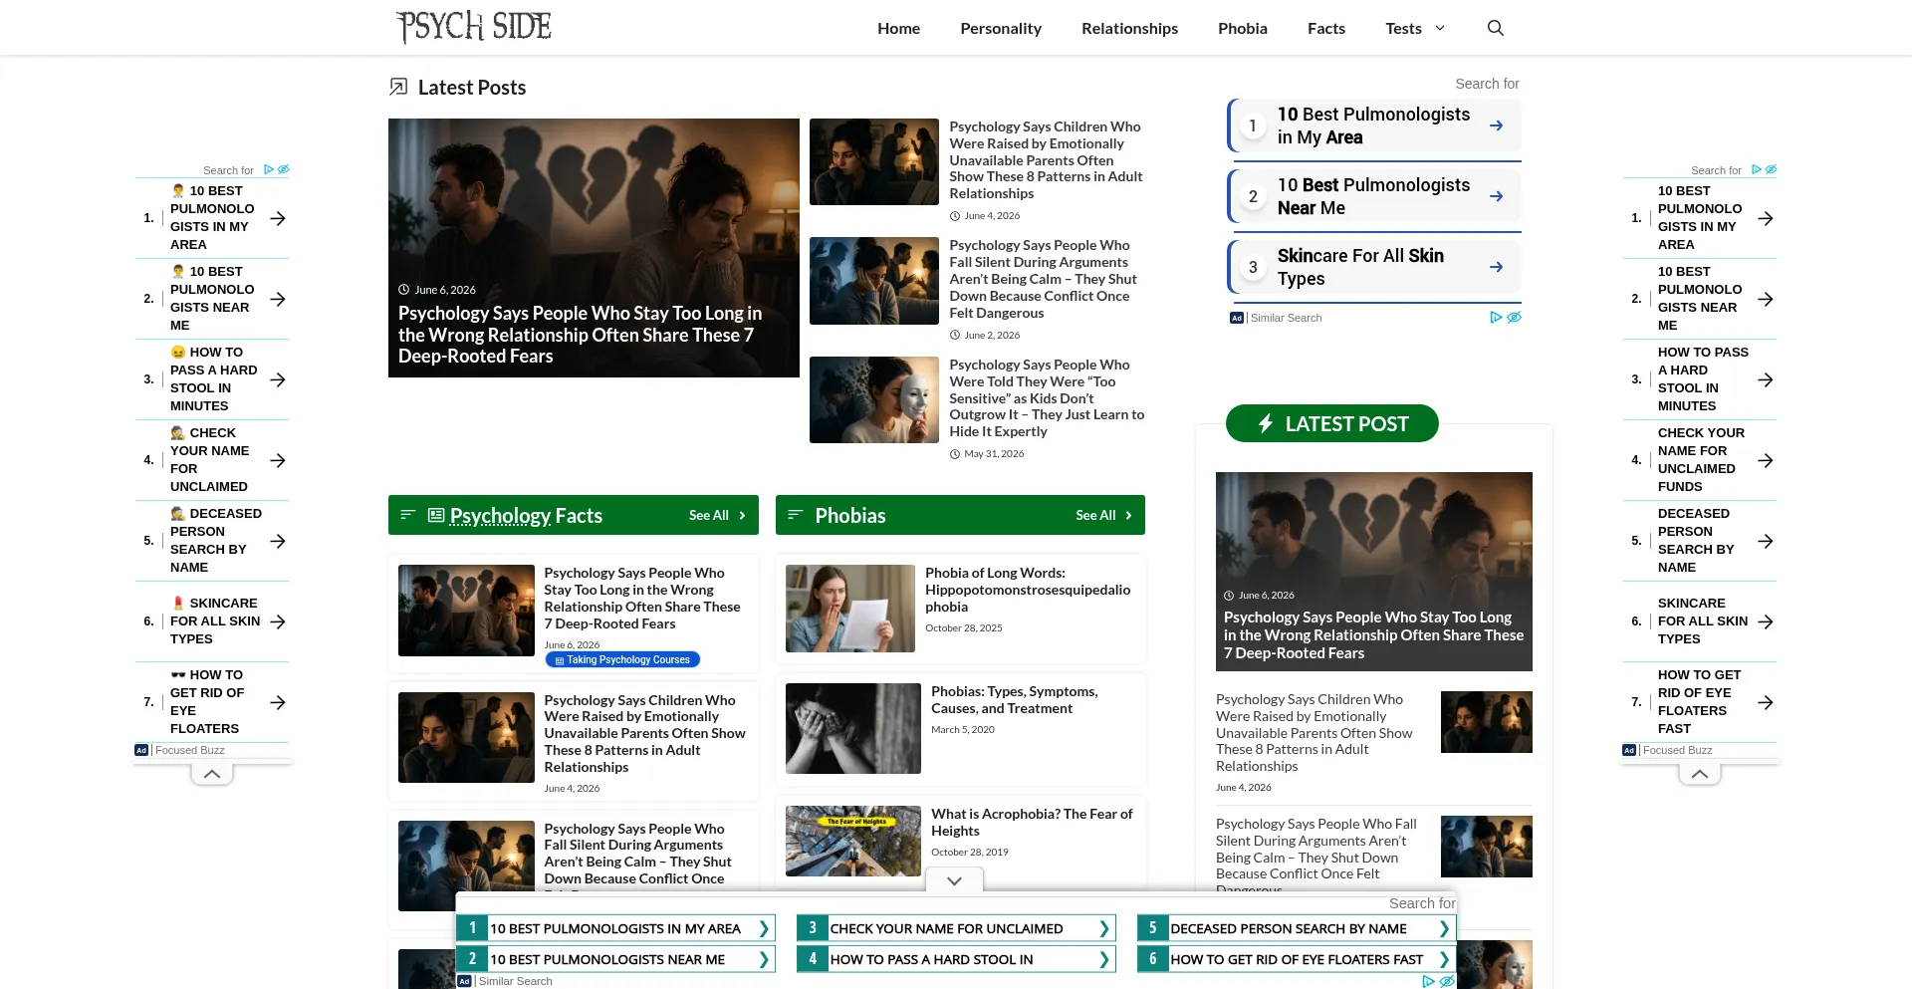Image resolution: width=1912 pixels, height=989 pixels.
Task: Click left ad arrow for 'Deceased person search by name'
Action: coord(278,541)
